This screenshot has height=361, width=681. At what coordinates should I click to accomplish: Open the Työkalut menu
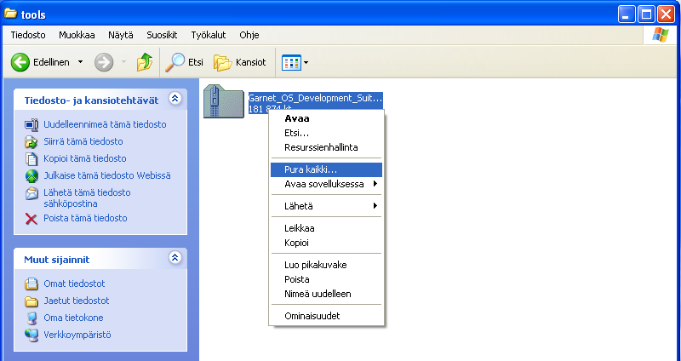coord(209,35)
